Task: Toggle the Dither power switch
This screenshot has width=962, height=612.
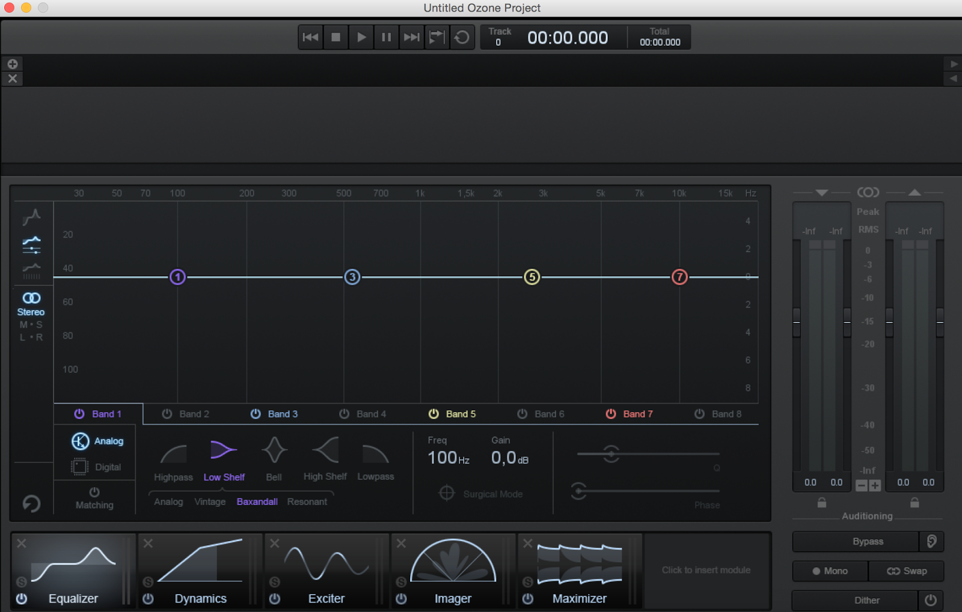Action: coord(930,600)
